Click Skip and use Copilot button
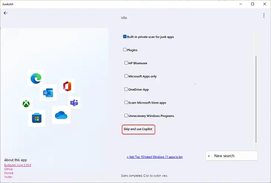The width and height of the screenshot is (271, 183). pyautogui.click(x=138, y=129)
